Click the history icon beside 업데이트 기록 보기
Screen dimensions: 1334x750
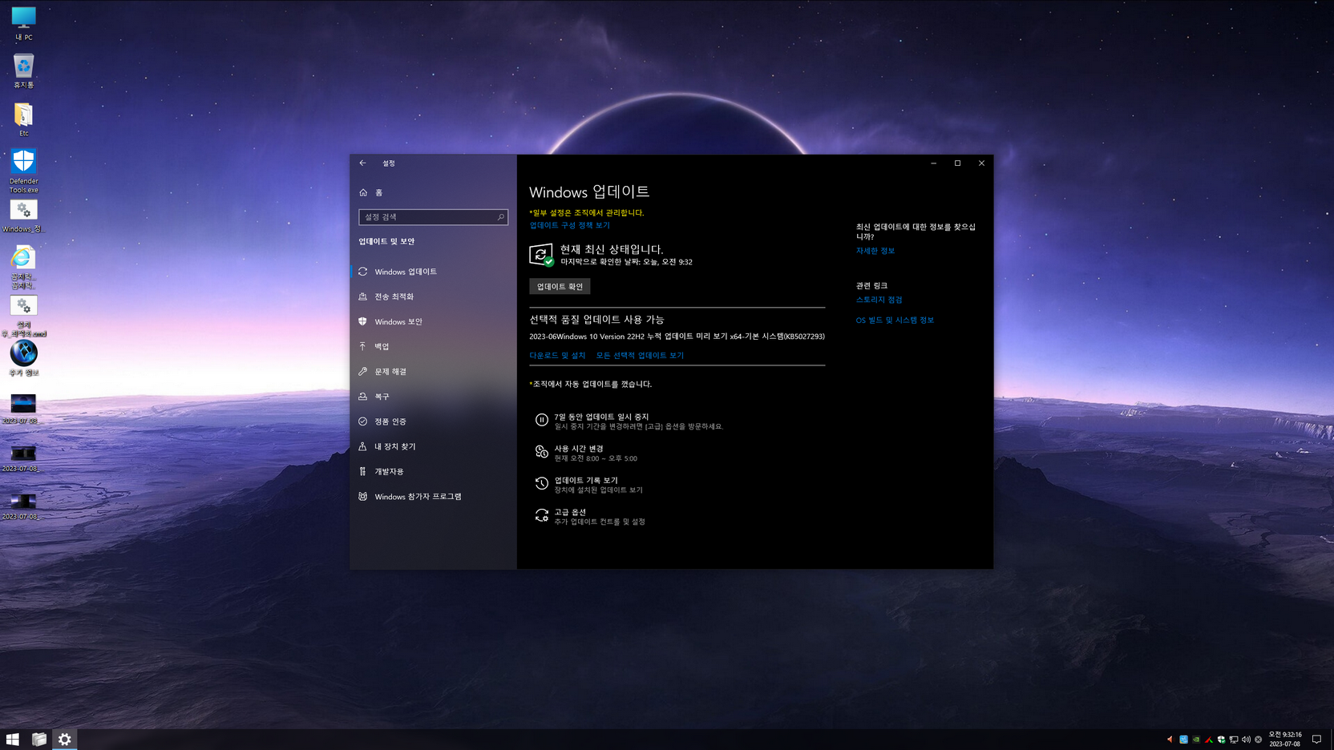pos(542,483)
